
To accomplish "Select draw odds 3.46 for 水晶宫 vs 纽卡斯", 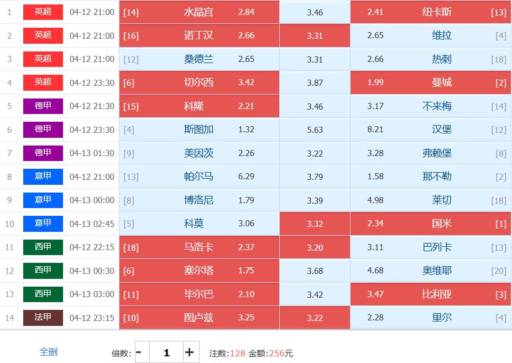I will (x=315, y=12).
